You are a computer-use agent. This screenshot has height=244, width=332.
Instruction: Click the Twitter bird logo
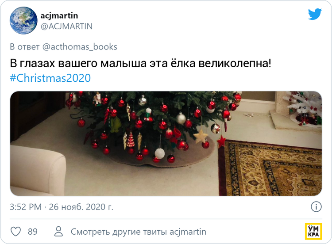coord(315,14)
